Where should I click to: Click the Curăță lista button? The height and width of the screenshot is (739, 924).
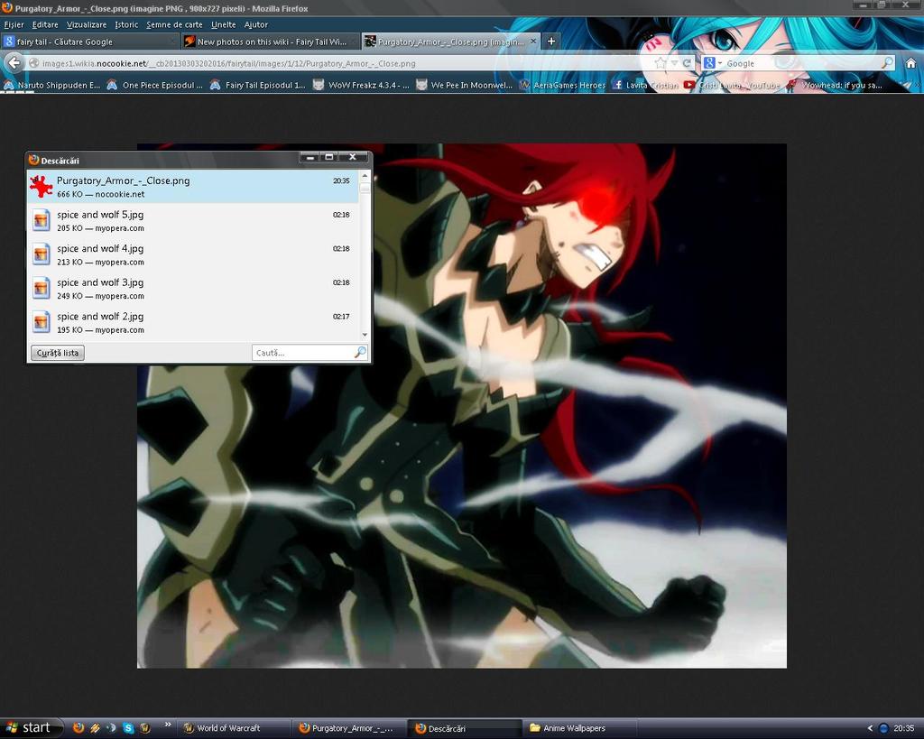(x=58, y=353)
